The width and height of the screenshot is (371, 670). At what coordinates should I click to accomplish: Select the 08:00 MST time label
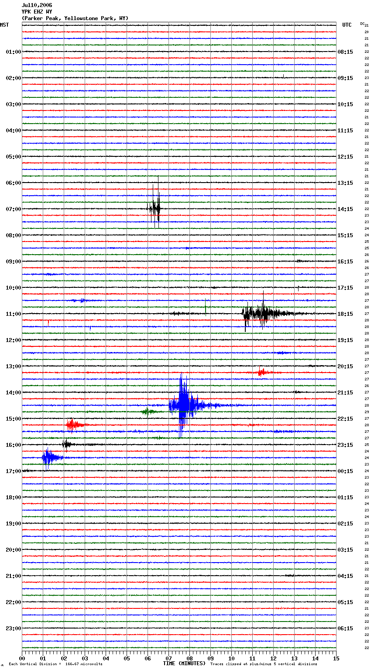pyautogui.click(x=14, y=235)
